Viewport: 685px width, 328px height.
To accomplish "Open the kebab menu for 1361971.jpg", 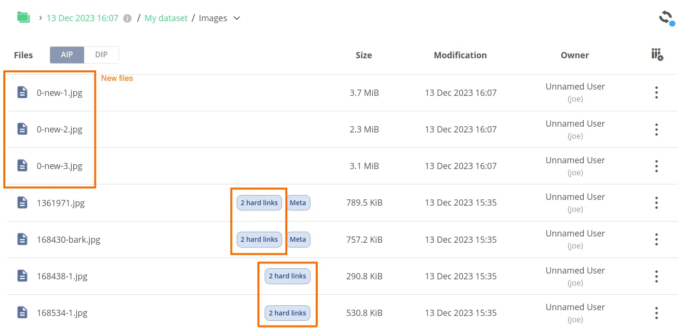I will coord(656,203).
